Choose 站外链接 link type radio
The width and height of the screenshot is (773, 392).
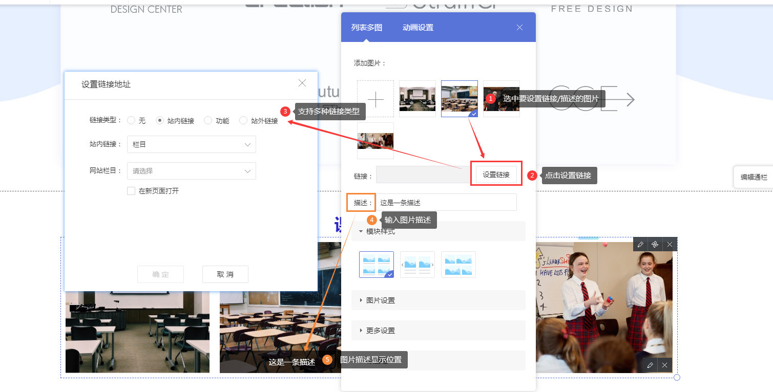pyautogui.click(x=243, y=121)
